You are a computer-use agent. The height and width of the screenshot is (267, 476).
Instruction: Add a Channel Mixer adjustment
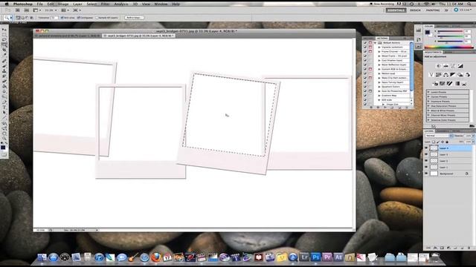click(x=468, y=74)
